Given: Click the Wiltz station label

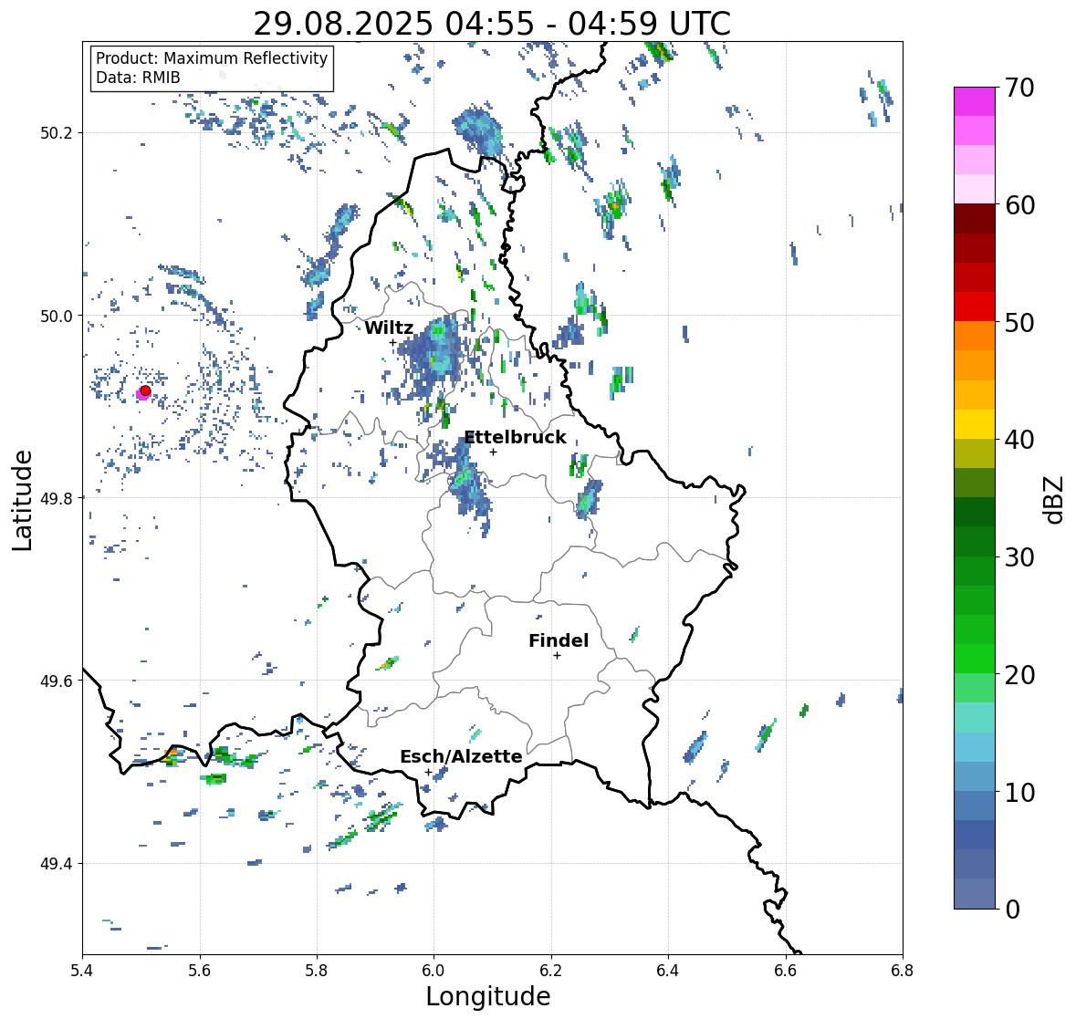Looking at the screenshot, I should [389, 328].
